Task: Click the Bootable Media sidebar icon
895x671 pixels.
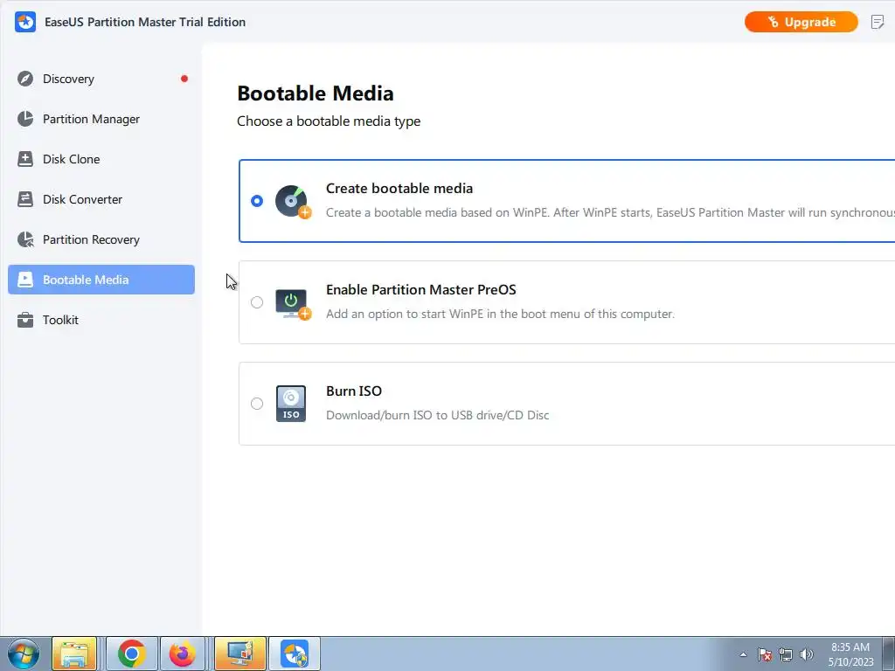Action: coord(25,280)
